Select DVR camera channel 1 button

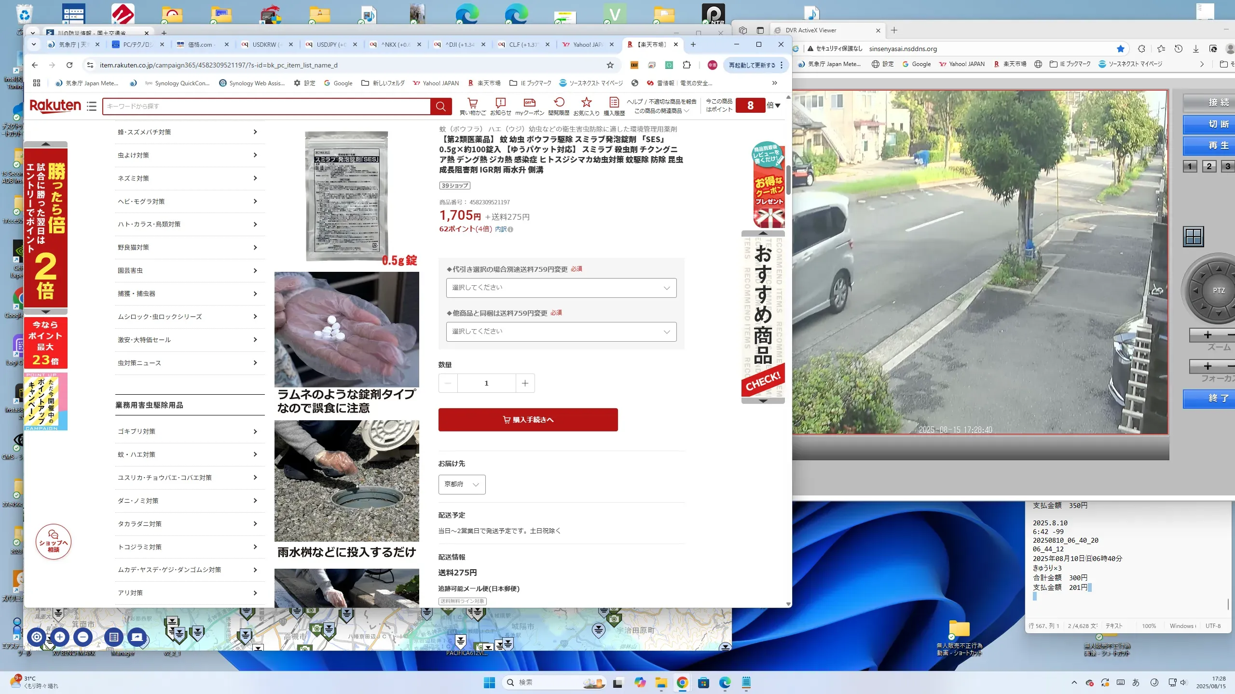(x=1190, y=167)
